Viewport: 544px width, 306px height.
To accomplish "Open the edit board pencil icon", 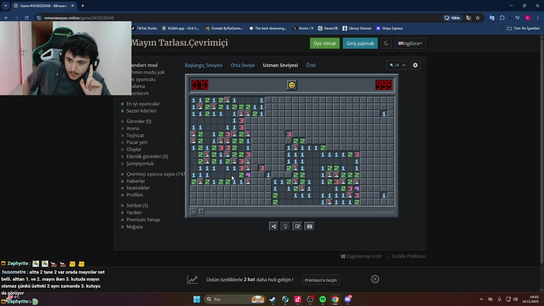I will (x=297, y=226).
